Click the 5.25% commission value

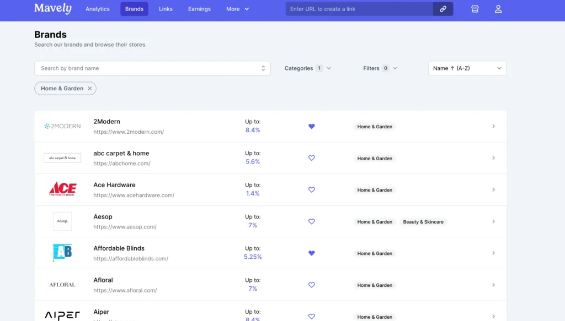[x=253, y=257]
